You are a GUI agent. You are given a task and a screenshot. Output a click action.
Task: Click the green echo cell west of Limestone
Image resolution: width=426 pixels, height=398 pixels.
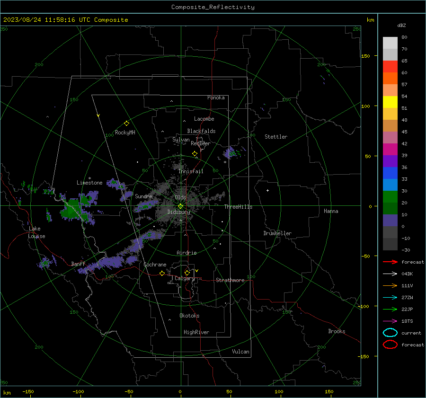point(71,209)
